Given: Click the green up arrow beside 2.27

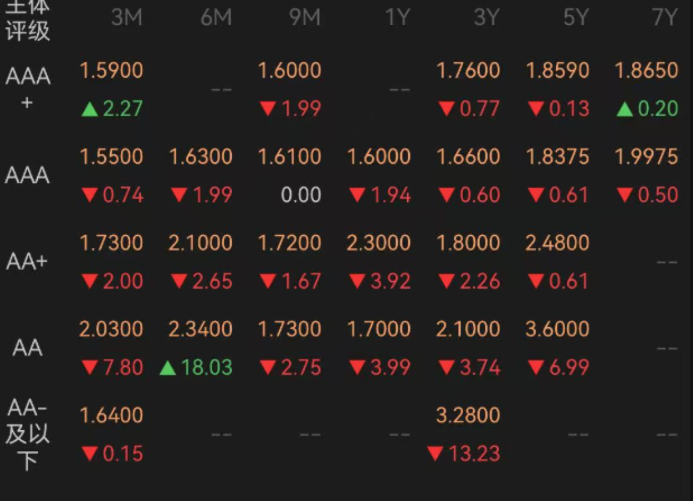Looking at the screenshot, I should 90,109.
